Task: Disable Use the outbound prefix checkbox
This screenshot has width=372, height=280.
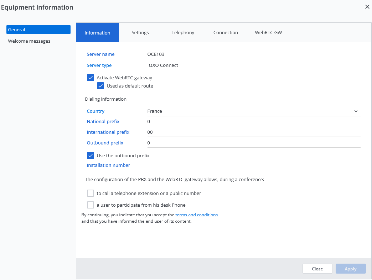Action: [91, 155]
